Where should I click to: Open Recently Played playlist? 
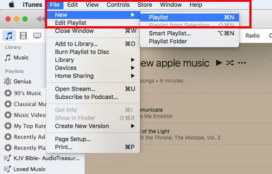(25, 148)
